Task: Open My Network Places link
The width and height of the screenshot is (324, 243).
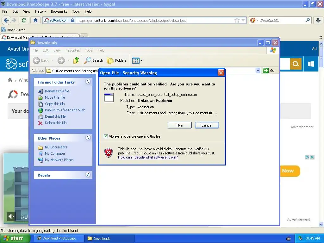Action: [x=59, y=160]
